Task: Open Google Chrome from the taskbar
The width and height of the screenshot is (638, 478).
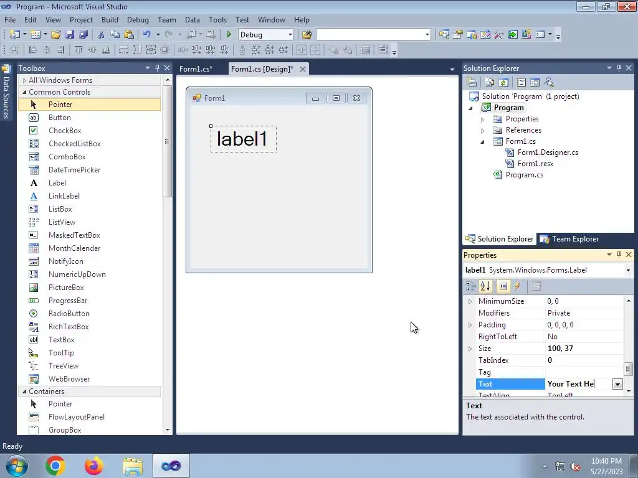Action: pyautogui.click(x=55, y=466)
